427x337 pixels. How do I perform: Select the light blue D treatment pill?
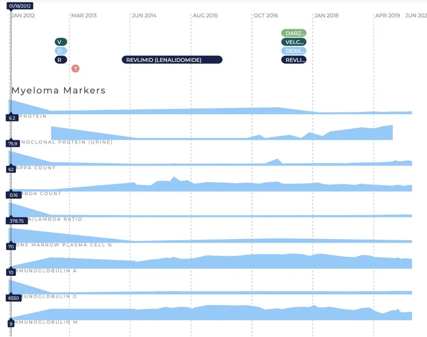point(61,51)
